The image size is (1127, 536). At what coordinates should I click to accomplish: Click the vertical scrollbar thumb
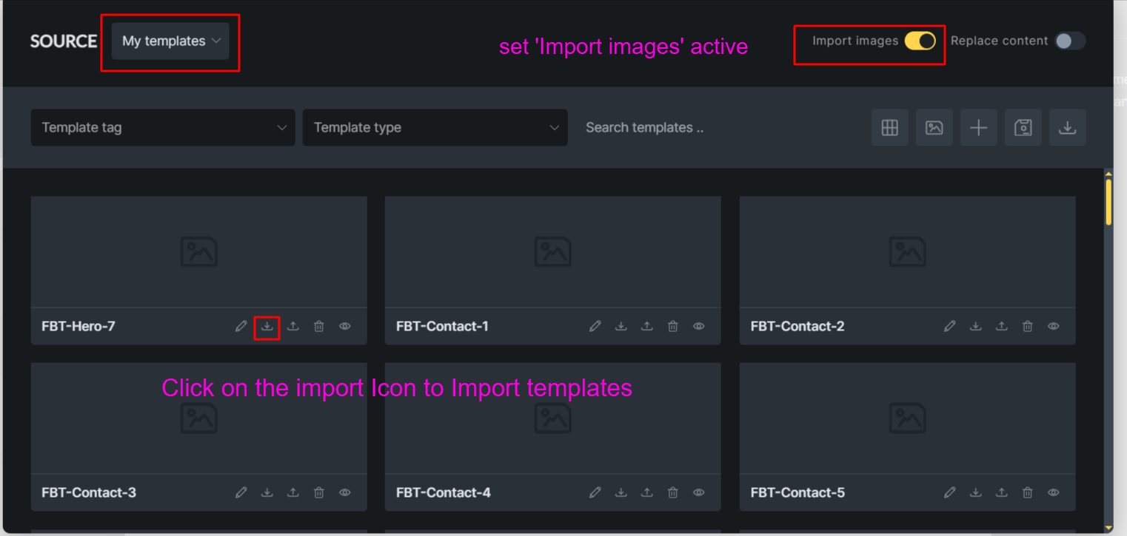(1108, 202)
